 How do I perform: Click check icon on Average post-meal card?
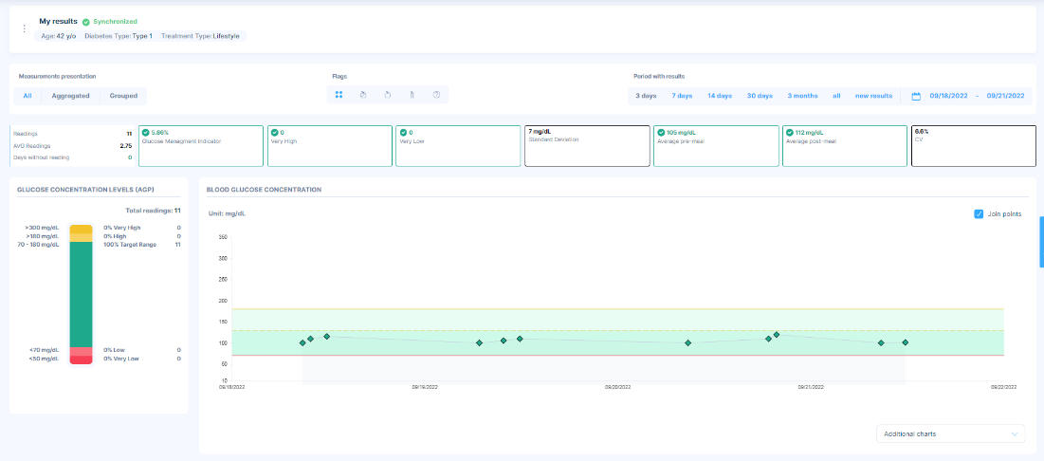(x=790, y=133)
